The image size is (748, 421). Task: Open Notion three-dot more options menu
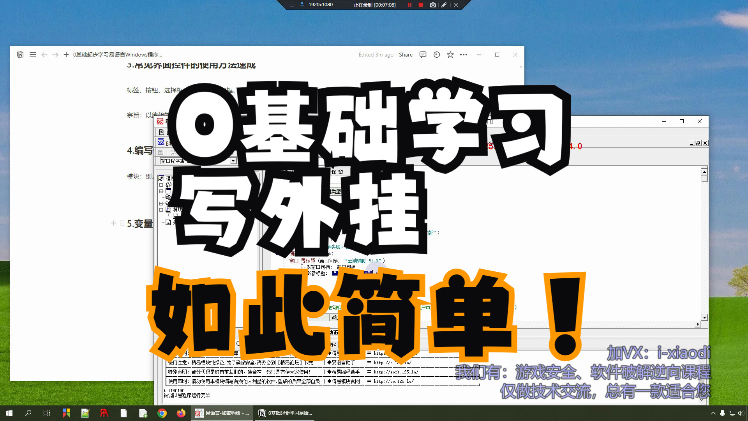(x=464, y=55)
